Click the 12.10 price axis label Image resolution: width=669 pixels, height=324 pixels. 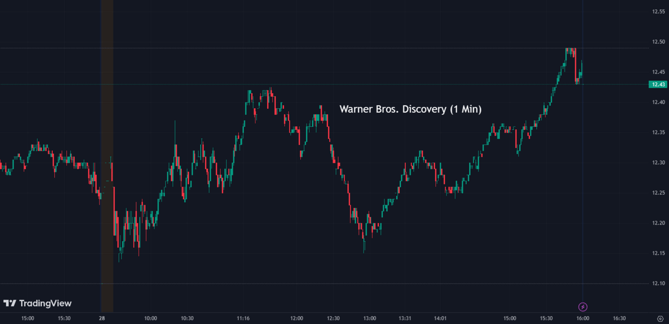(x=659, y=284)
